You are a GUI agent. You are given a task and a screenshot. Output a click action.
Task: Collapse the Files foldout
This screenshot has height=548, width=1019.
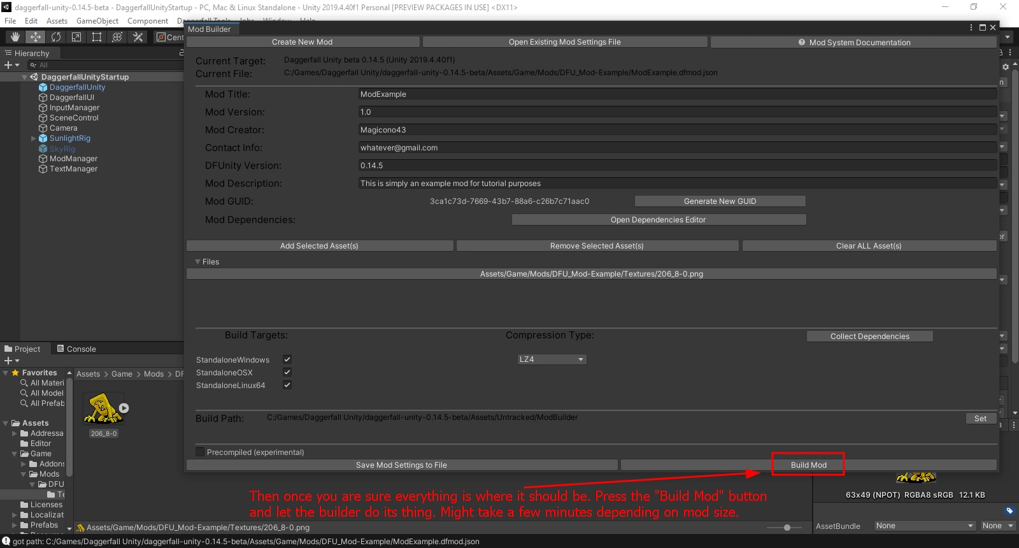pos(198,262)
